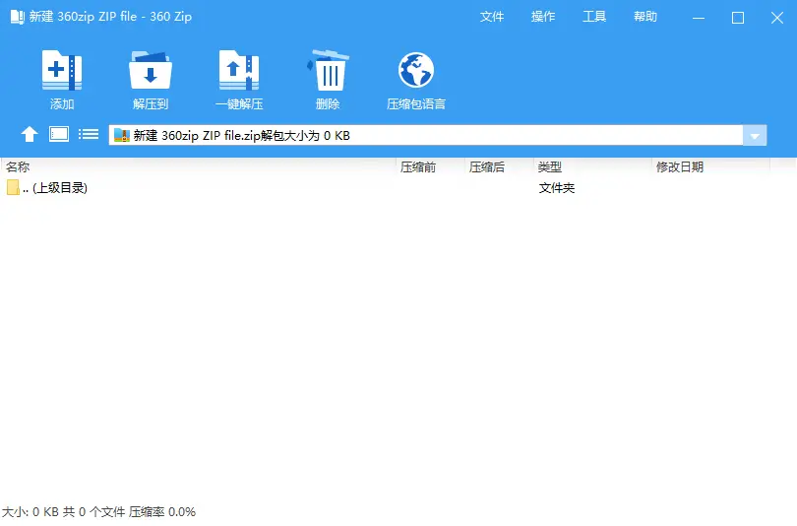Open the 帮助 menu
Screen dimensions: 797x526
pyautogui.click(x=645, y=17)
